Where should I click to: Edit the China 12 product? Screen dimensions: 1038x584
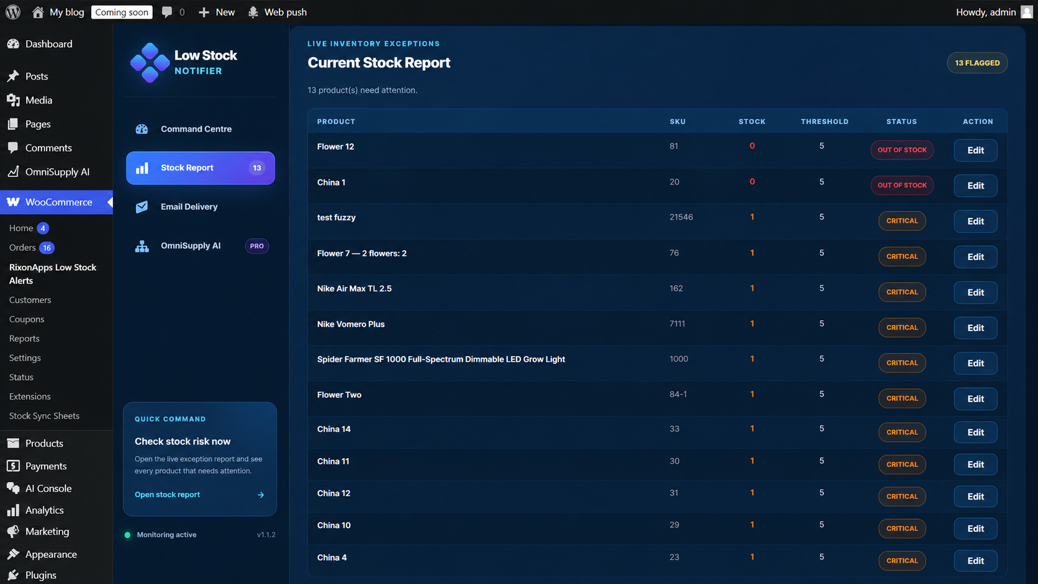[x=975, y=496]
